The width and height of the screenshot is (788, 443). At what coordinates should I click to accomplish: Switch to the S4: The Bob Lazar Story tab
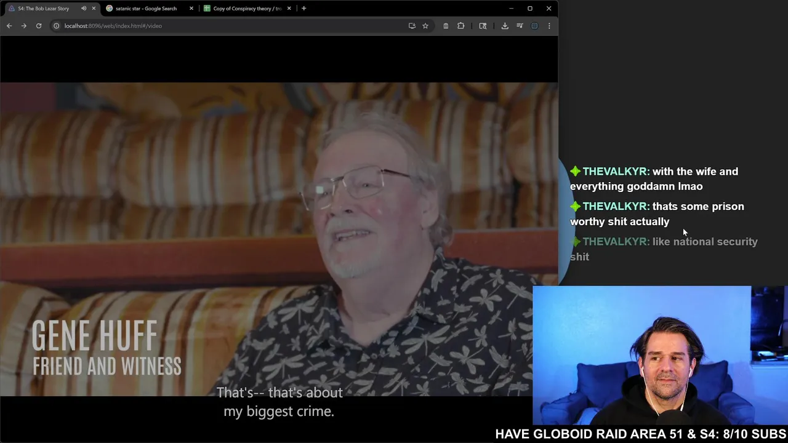point(43,9)
